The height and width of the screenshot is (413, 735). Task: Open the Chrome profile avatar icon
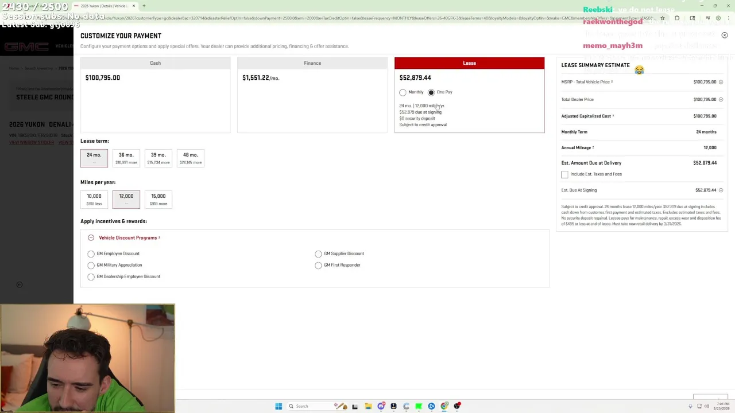718,18
